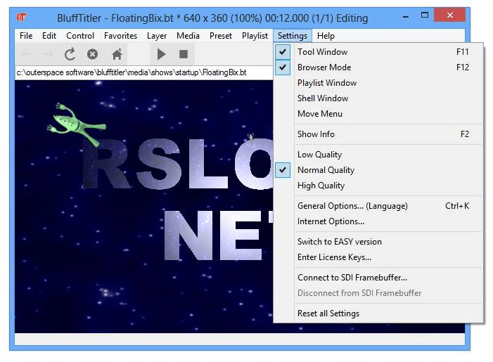The image size is (493, 362).
Task: Open the Edit menu
Action: click(x=49, y=36)
